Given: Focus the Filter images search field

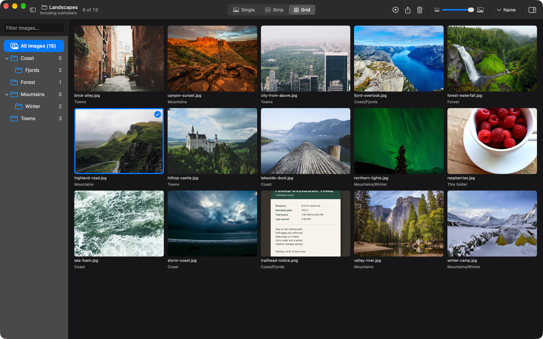Looking at the screenshot, I should click(x=34, y=28).
